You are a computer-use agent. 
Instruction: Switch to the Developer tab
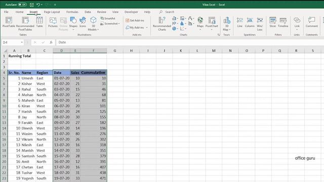tap(131, 12)
